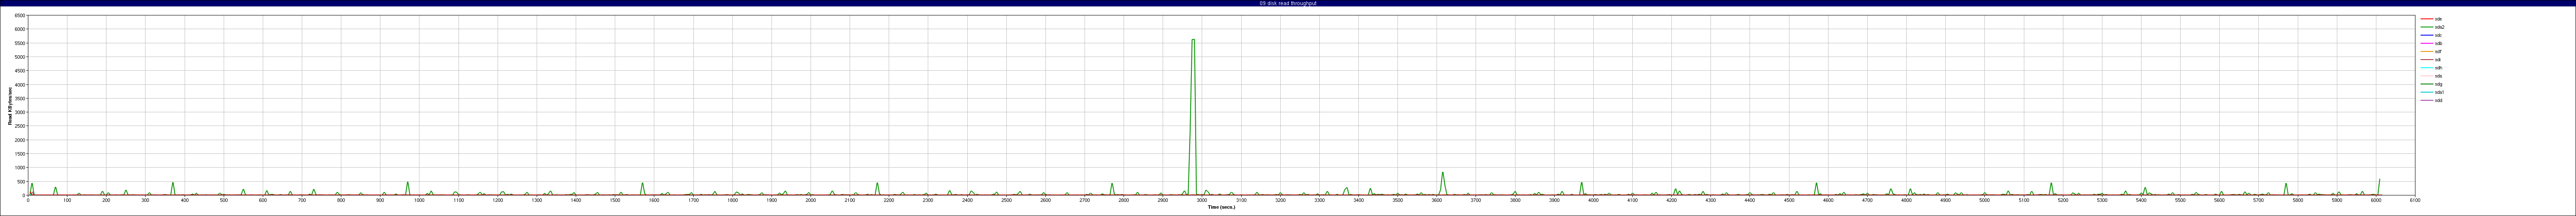Click the x-axis tick label '5400'
The image size is (2576, 216).
coord(2141,200)
